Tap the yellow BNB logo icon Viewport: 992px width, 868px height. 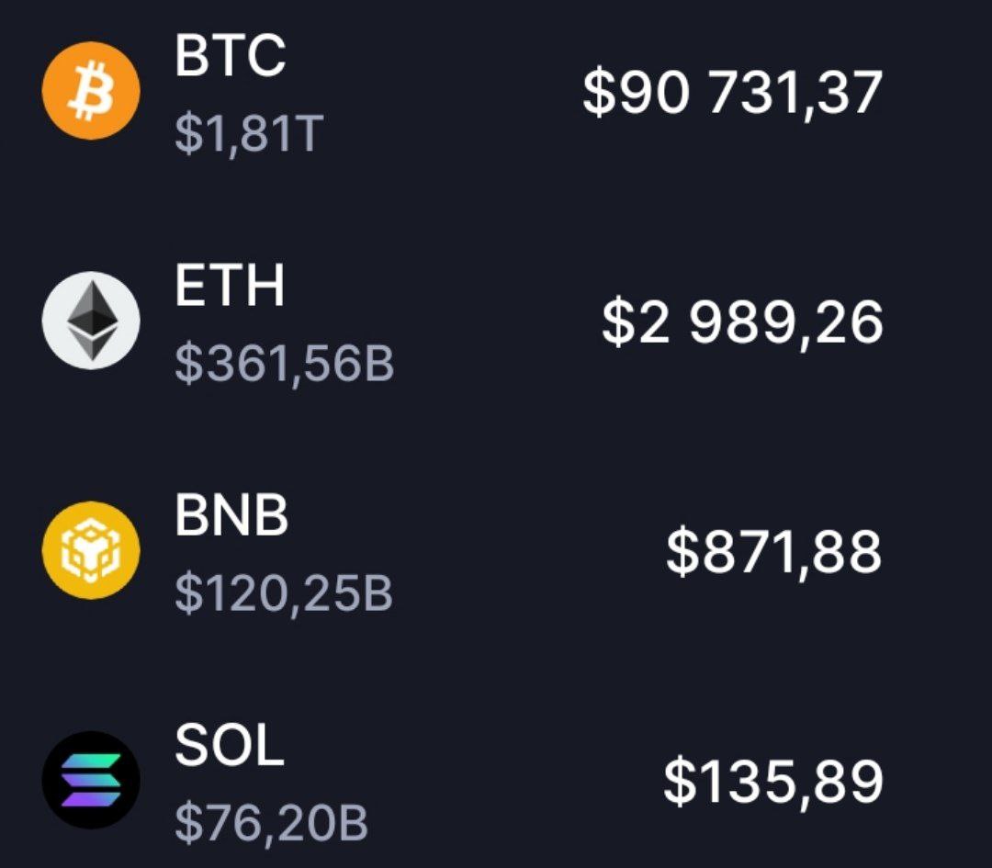tap(91, 550)
